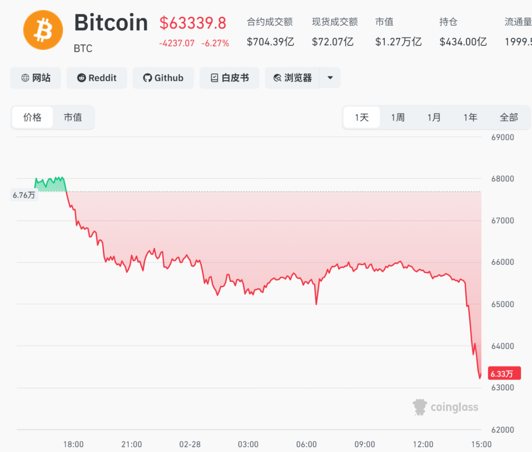Screen dimensions: 532x452
Task: Click the Bitcoin coin logo
Action: 43,30
